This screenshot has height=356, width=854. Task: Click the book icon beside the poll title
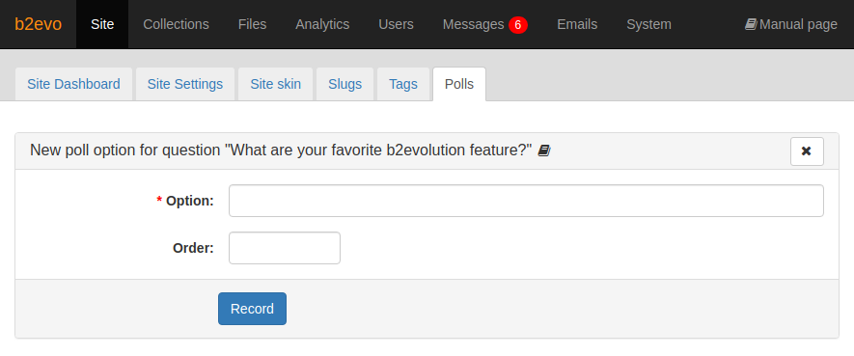pyautogui.click(x=544, y=151)
